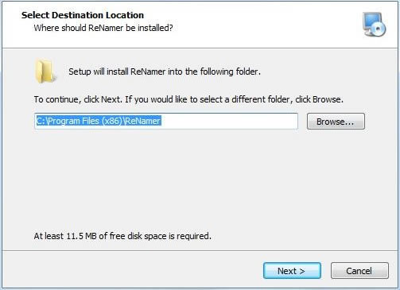Image resolution: width=400 pixels, height=290 pixels.
Task: Click empty white space in path field
Action: point(228,122)
